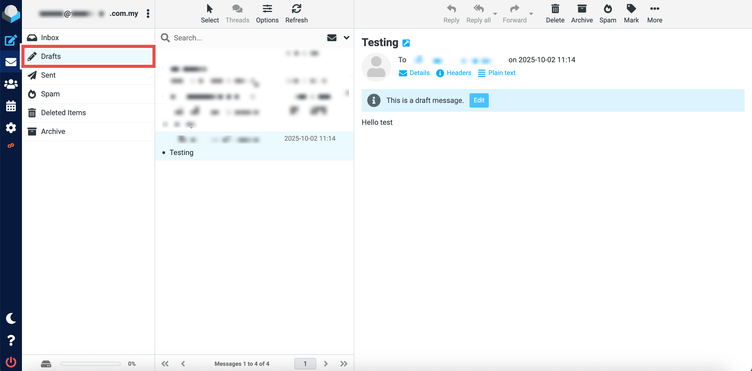Open the Contacts icon in sidebar
Image resolution: width=752 pixels, height=371 pixels.
pyautogui.click(x=11, y=84)
